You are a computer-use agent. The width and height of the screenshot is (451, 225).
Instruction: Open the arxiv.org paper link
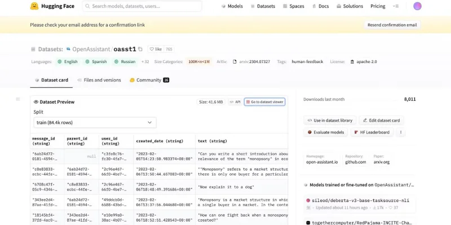[382, 162]
